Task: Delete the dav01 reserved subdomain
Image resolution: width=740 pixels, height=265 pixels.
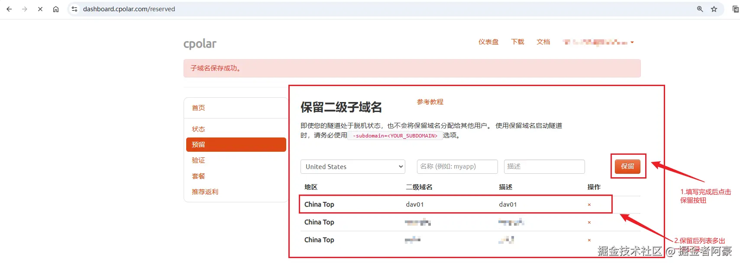Action: click(x=589, y=205)
